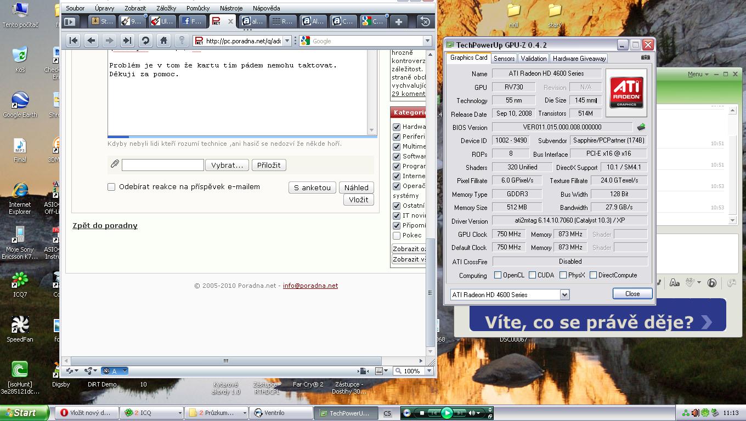Open the Nástroje menu in Opera
This screenshot has width=746, height=421.
click(231, 8)
